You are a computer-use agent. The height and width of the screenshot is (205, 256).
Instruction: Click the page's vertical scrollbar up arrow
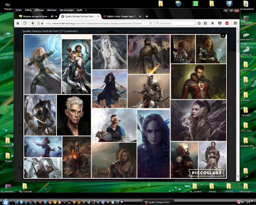(238, 29)
